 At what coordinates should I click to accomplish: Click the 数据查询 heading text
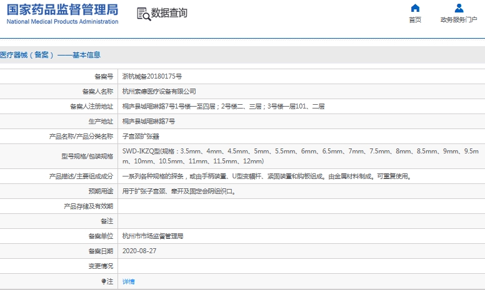(x=169, y=13)
